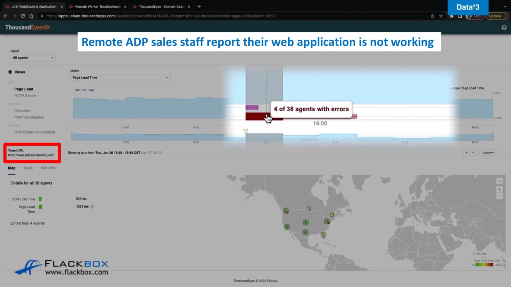Switch to the Table tab
511x287 pixels.
pos(28,168)
